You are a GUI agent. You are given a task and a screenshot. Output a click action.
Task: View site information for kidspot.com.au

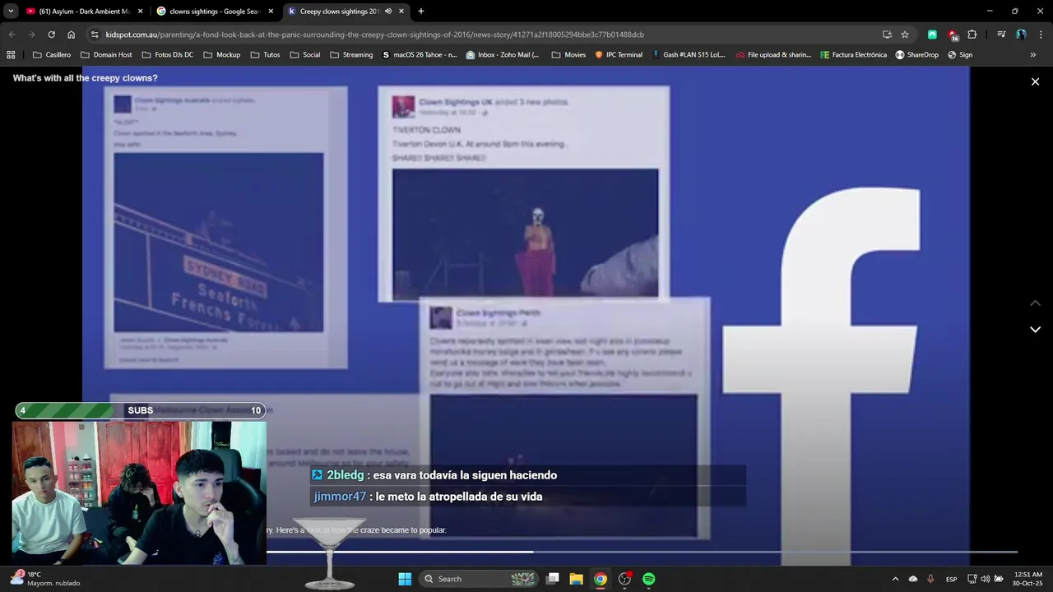[x=95, y=35]
